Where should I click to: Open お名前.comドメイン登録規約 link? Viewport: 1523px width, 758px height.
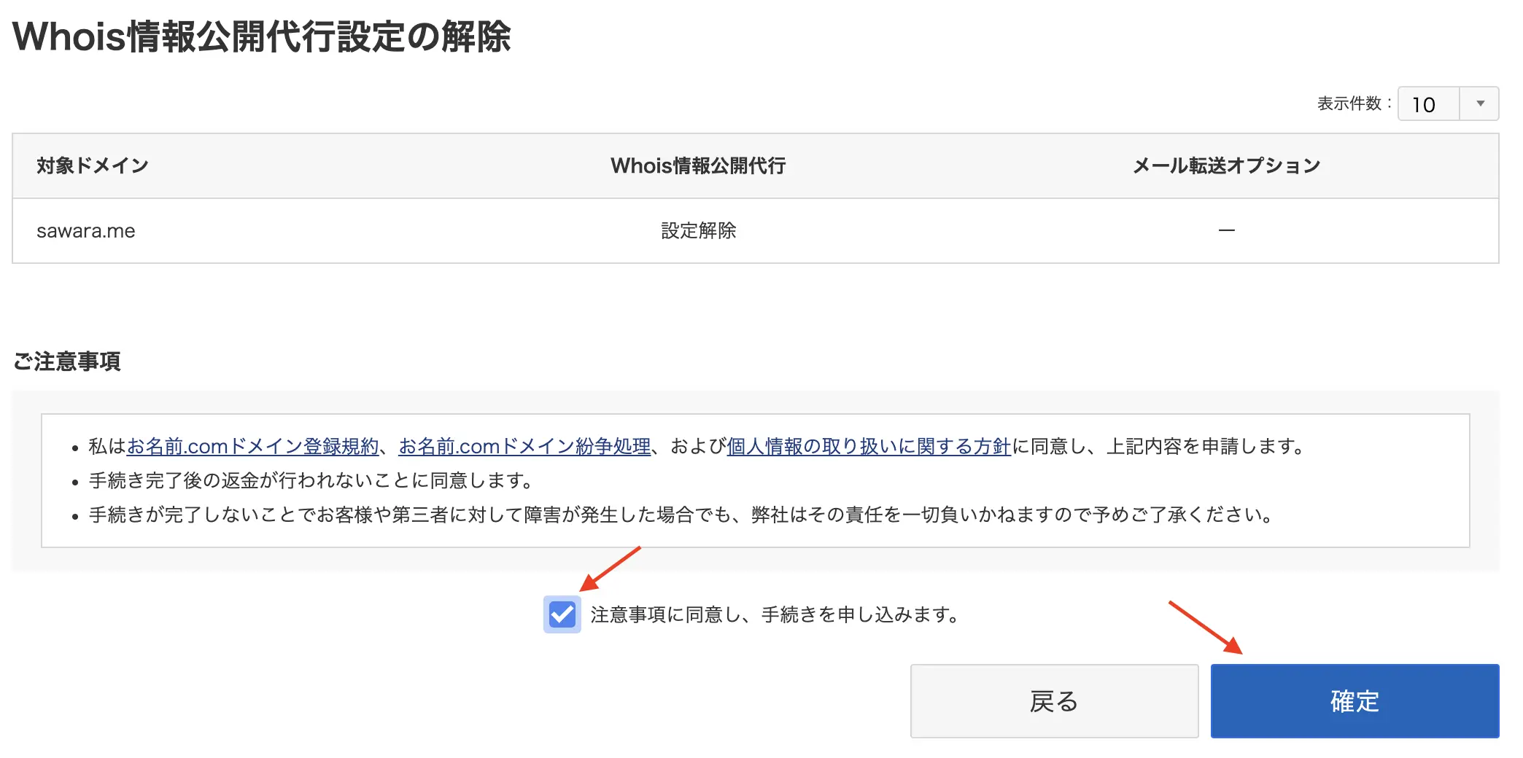coord(253,446)
